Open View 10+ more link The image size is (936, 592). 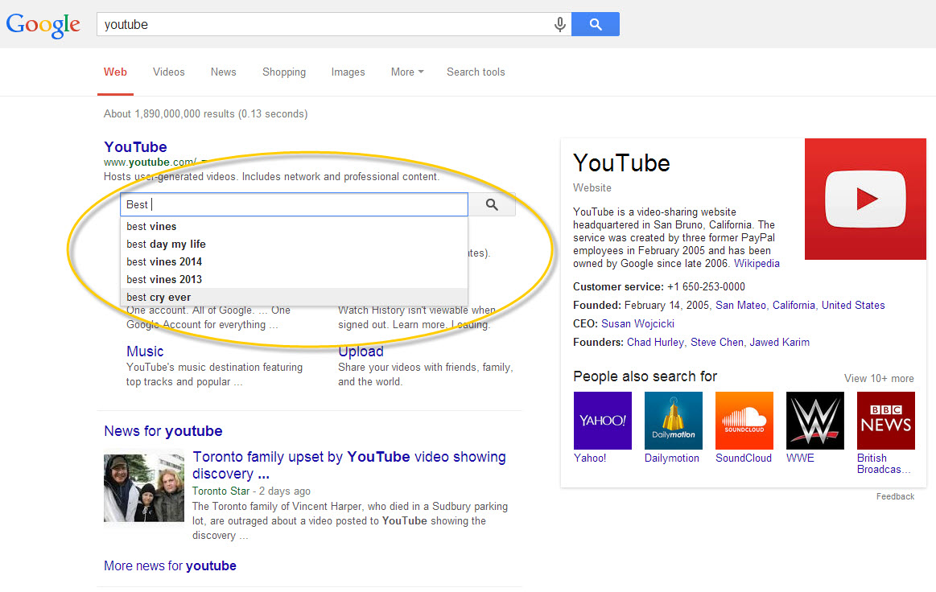click(878, 378)
